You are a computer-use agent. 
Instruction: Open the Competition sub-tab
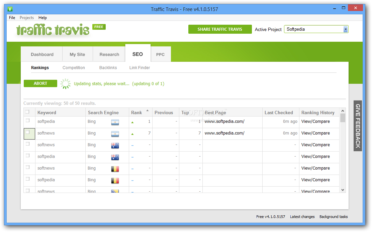point(74,68)
